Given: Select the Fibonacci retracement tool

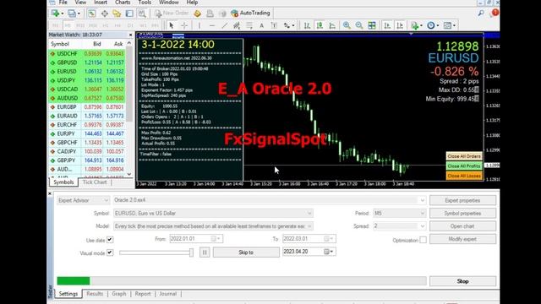Looking at the screenshot, I should pos(249,25).
